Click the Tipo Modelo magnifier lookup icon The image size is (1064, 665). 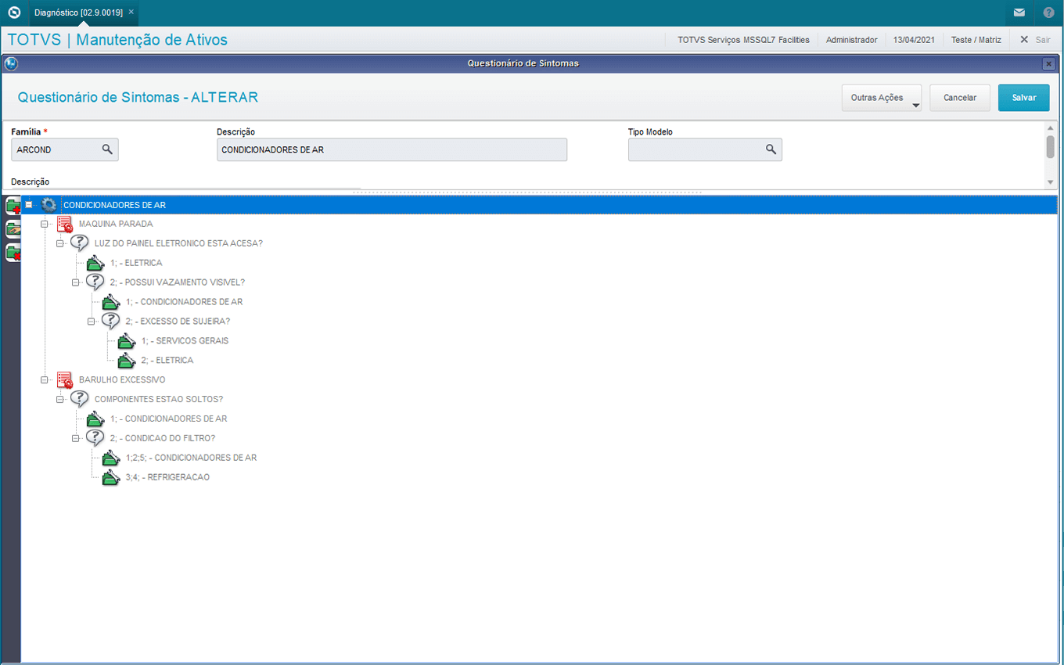[x=771, y=149]
